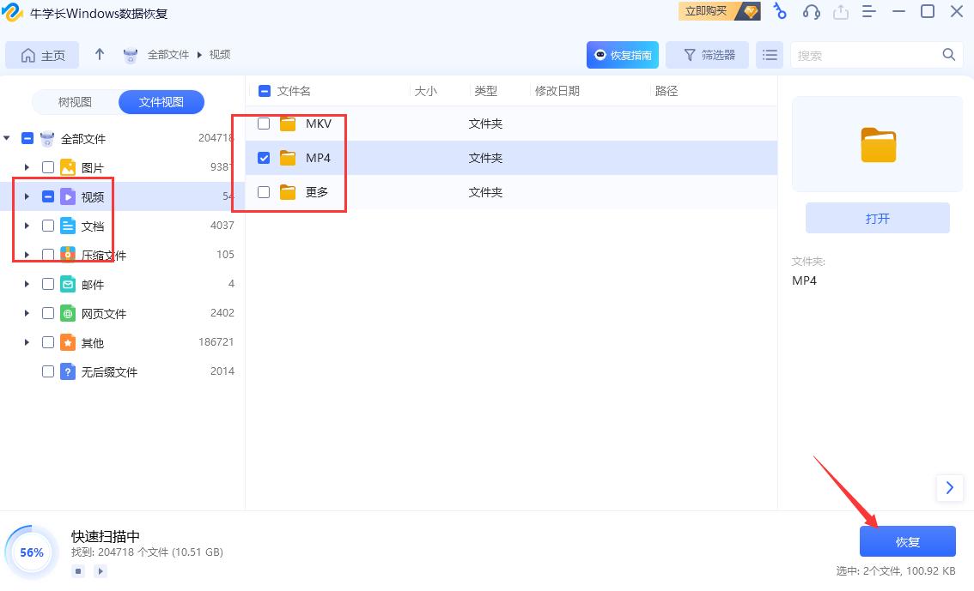Open the hamburger menu in title bar
Image resolution: width=974 pixels, height=591 pixels.
click(870, 11)
